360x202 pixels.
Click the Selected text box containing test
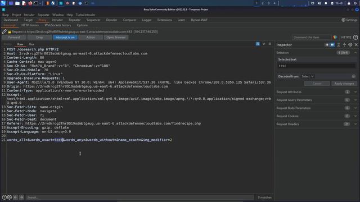pyautogui.click(x=317, y=66)
